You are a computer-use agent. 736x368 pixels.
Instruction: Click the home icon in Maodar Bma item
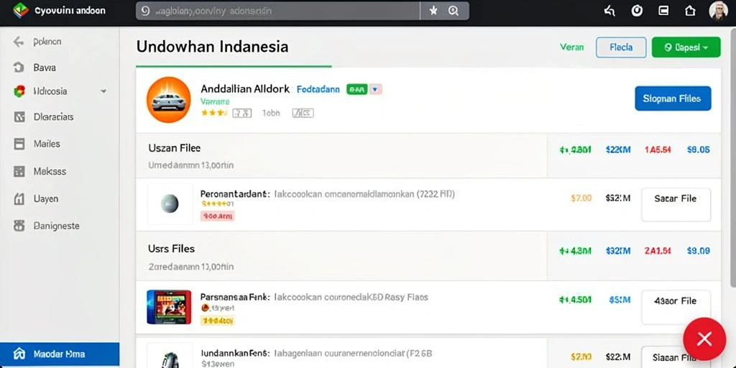pyautogui.click(x=19, y=354)
